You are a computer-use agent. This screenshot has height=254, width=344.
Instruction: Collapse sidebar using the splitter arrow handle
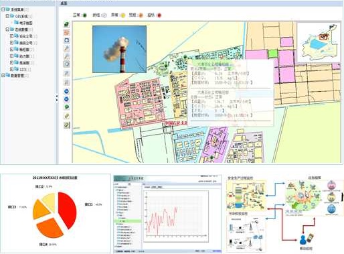click(x=57, y=98)
